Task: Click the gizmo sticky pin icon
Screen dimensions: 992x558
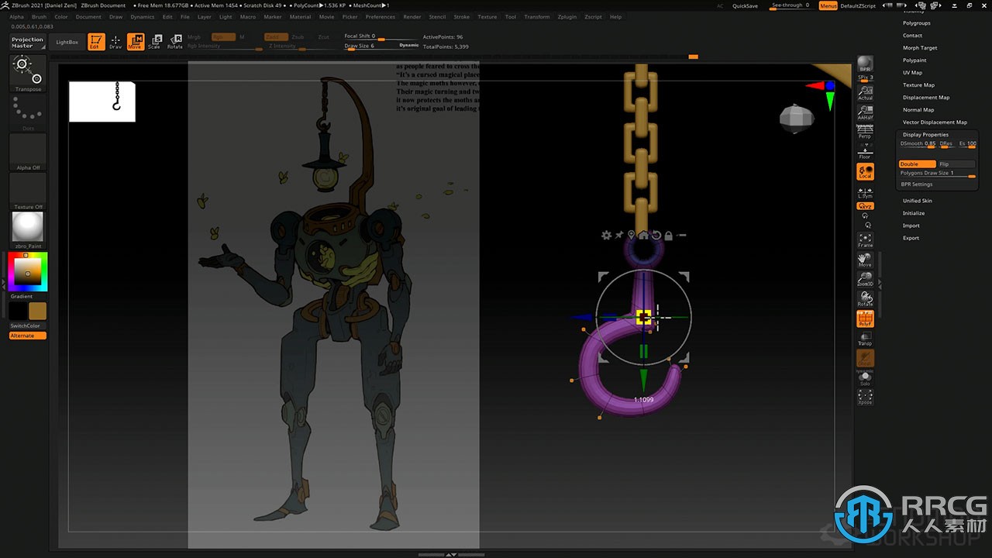Action: click(x=619, y=235)
